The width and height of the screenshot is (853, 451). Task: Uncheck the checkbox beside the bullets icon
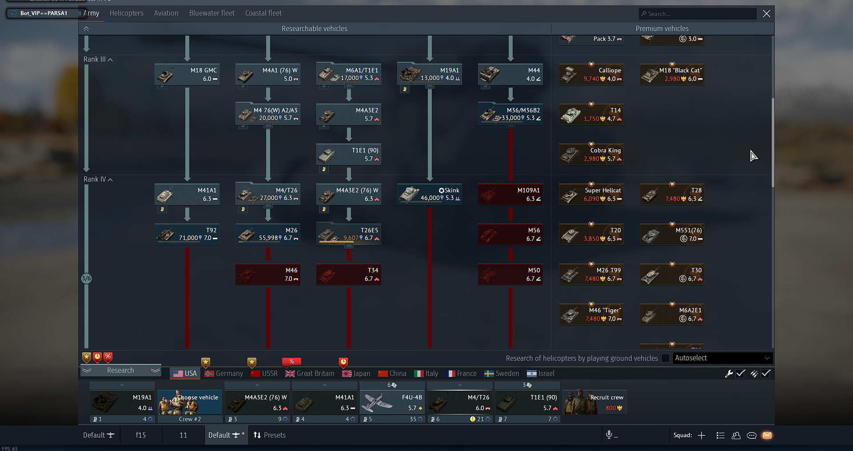click(x=765, y=374)
